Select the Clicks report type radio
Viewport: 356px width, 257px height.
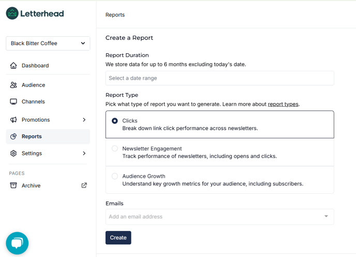pyautogui.click(x=115, y=121)
